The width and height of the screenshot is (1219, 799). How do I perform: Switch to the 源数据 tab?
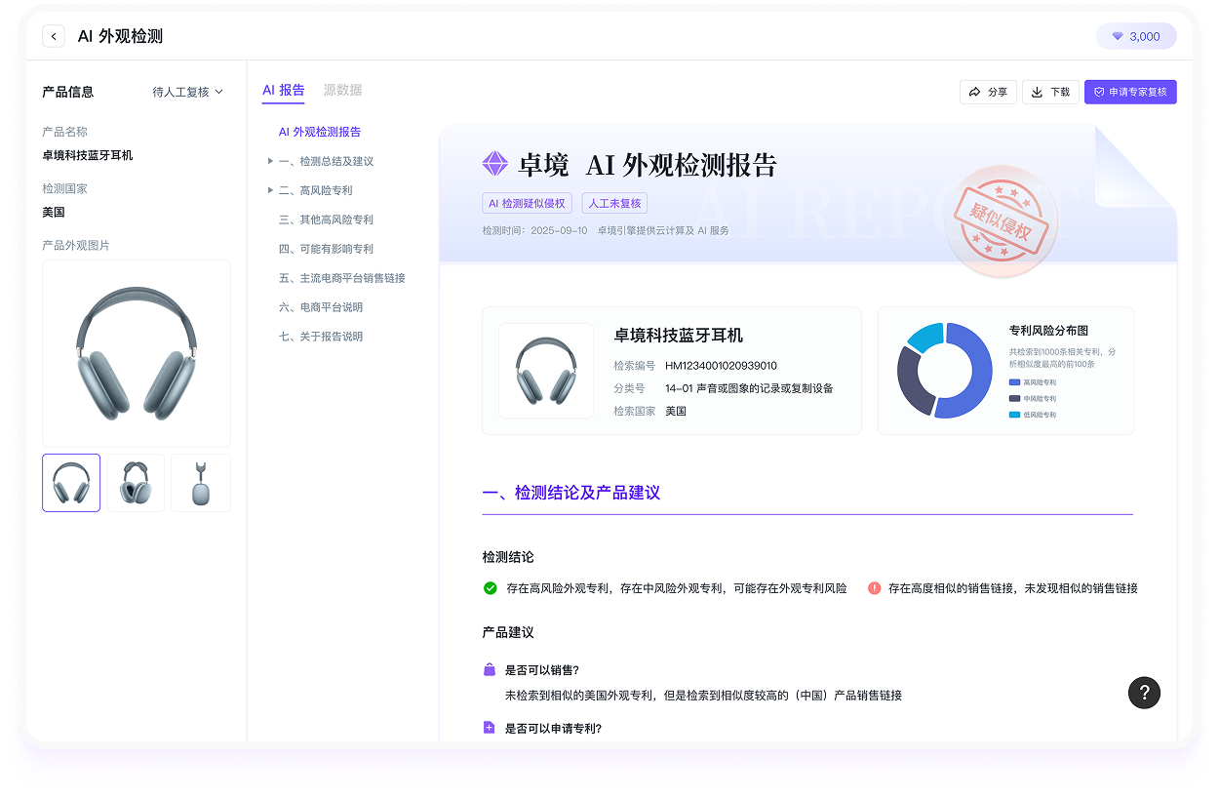point(342,90)
